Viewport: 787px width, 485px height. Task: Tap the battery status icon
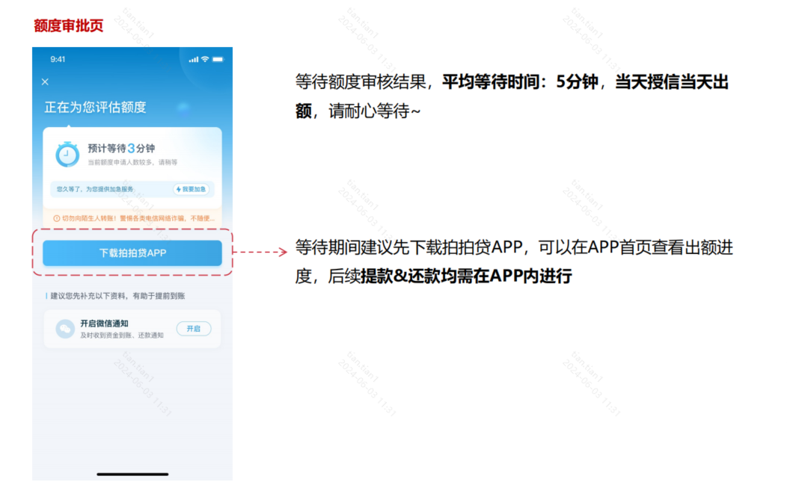pyautogui.click(x=218, y=59)
